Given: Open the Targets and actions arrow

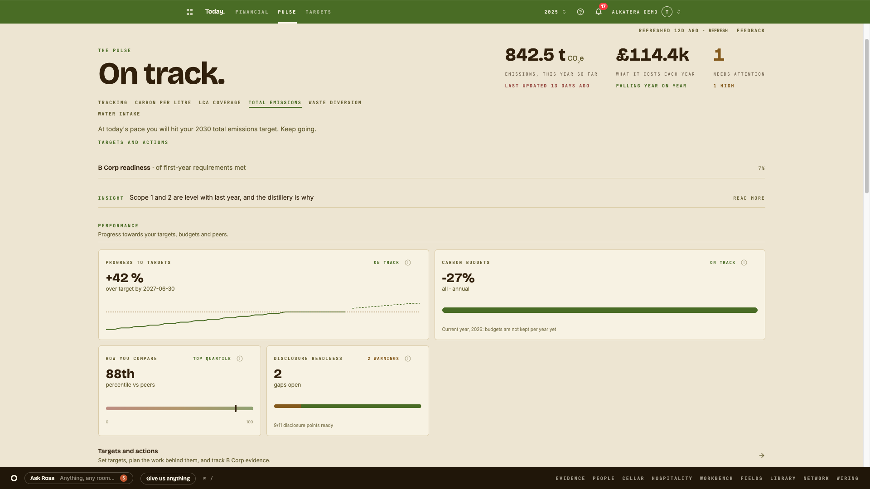Looking at the screenshot, I should [x=762, y=455].
